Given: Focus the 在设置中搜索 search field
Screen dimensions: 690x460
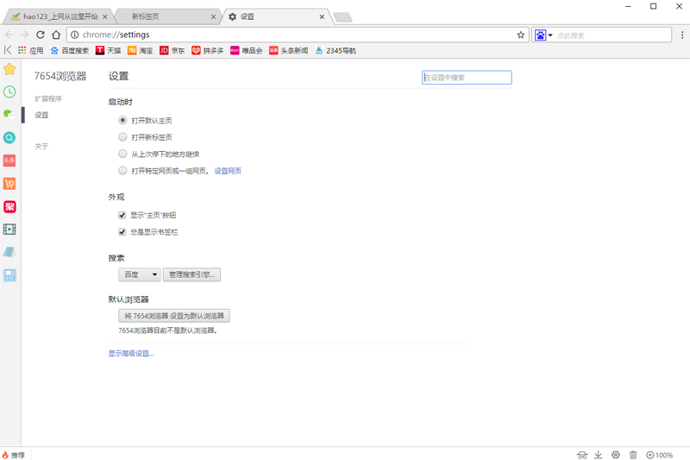Looking at the screenshot, I should tap(467, 78).
